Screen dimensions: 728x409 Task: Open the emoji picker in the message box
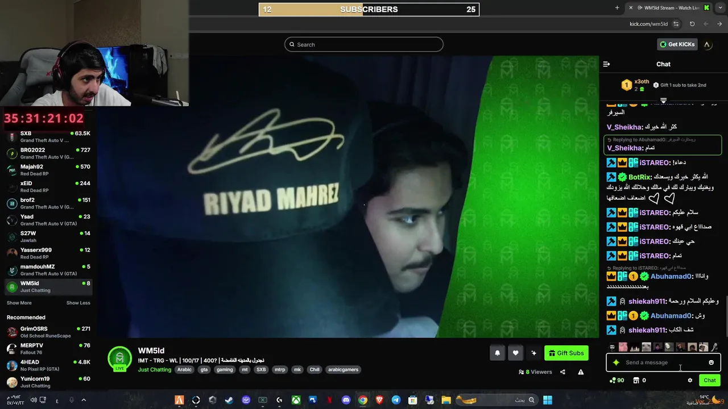click(711, 362)
